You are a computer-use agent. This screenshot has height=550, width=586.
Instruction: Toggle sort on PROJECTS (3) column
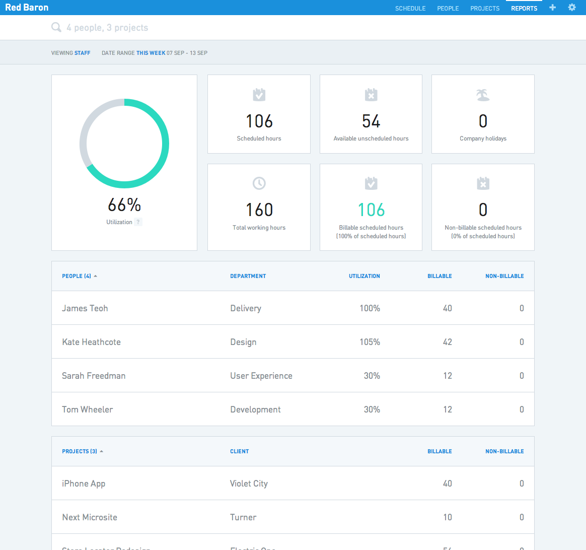pos(83,451)
